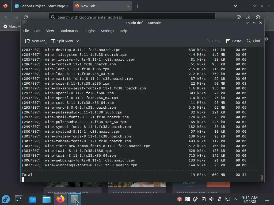
Task: Click wine-tahoma-fonts-8.11-1.fc38.noarch.rpm line
Action: pos(134,141)
